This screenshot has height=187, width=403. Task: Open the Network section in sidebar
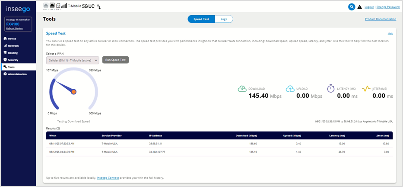(13, 45)
